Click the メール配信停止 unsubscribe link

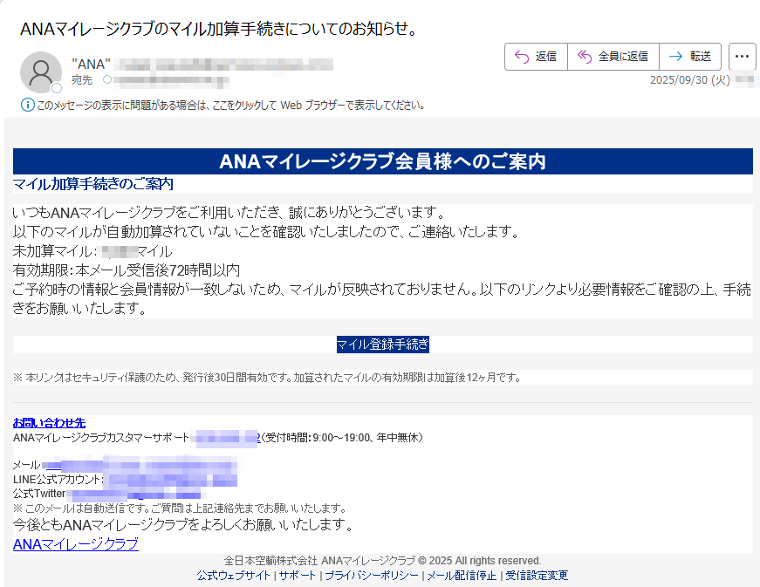click(462, 576)
